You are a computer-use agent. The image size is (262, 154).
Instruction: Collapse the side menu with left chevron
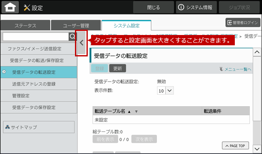pos(82,43)
